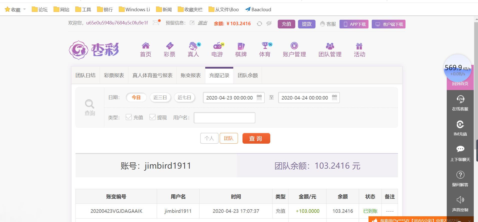The width and height of the screenshot is (478, 222).
Task: Click the start date field 2020-04-23
Action: (x=234, y=98)
